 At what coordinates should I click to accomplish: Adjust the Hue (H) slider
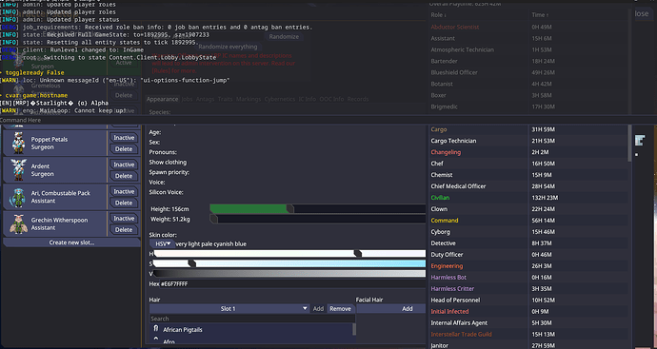tap(289, 254)
